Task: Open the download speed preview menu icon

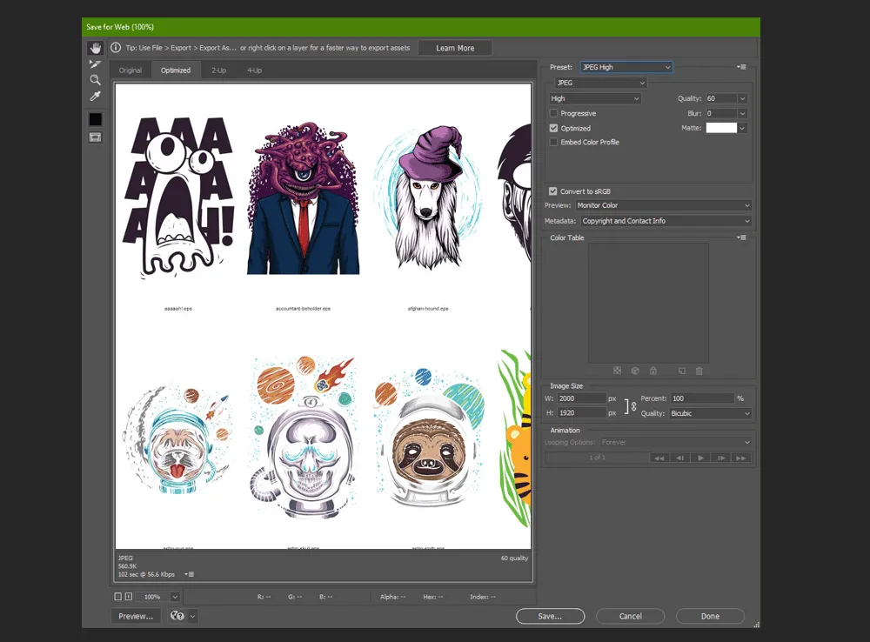Action: [x=189, y=574]
